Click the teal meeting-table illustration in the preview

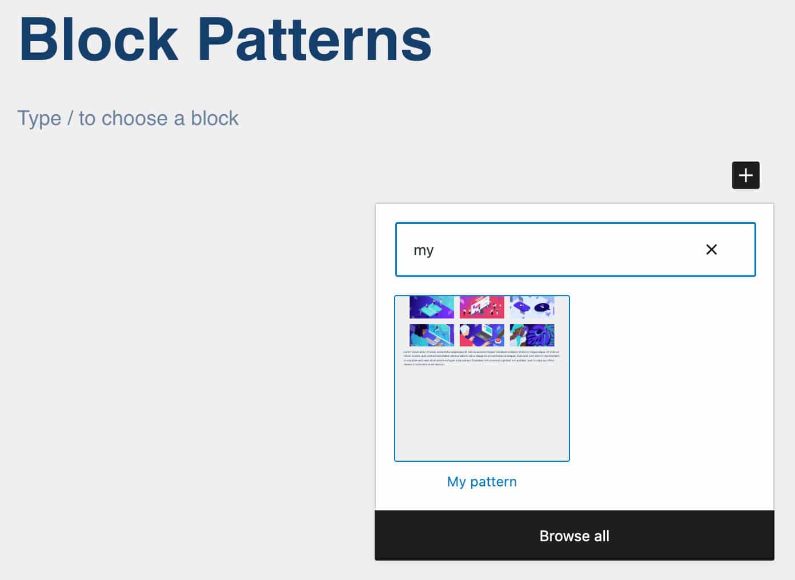coord(431,307)
